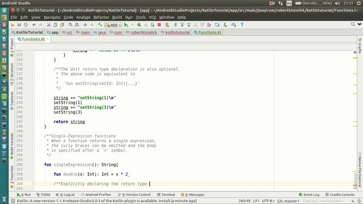Image resolution: width=363 pixels, height=204 pixels.
Task: Open the app run configuration dropdown
Action: 113,25
